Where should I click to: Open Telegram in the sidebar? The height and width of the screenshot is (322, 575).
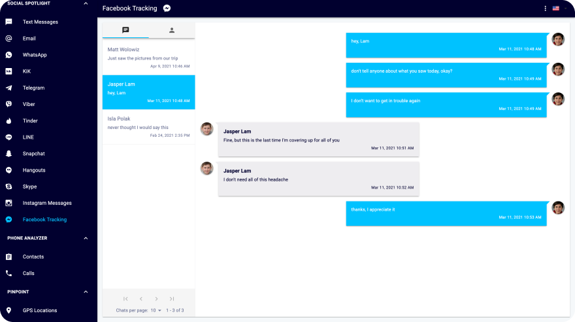click(34, 88)
